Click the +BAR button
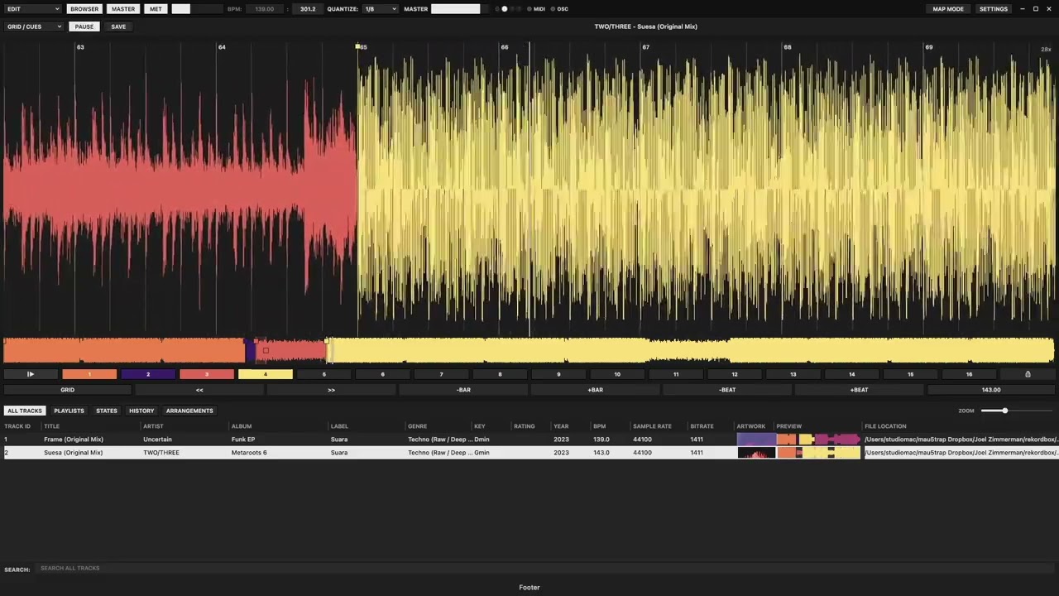The width and height of the screenshot is (1059, 596). [596, 390]
